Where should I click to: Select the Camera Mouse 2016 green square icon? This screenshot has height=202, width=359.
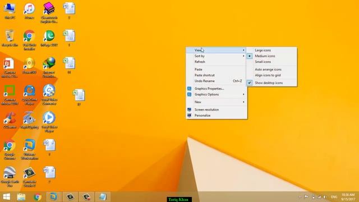10,95
